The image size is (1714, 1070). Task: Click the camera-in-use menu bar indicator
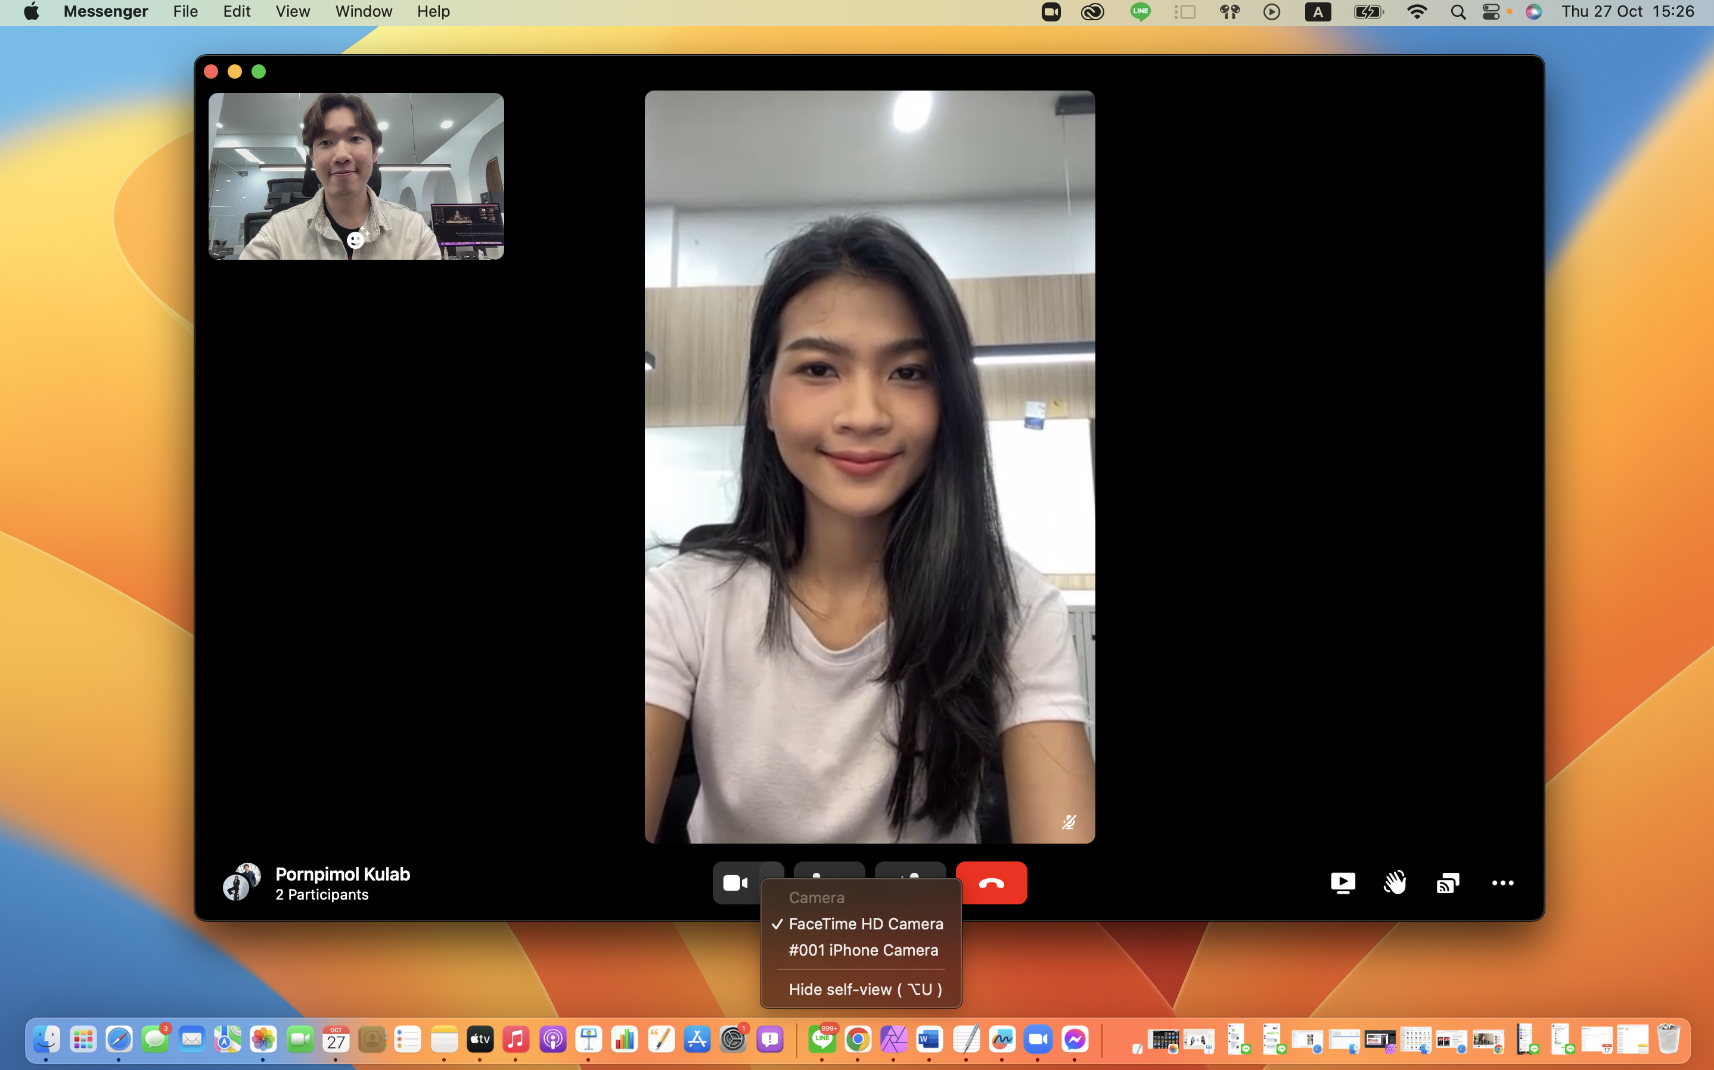pos(1050,11)
